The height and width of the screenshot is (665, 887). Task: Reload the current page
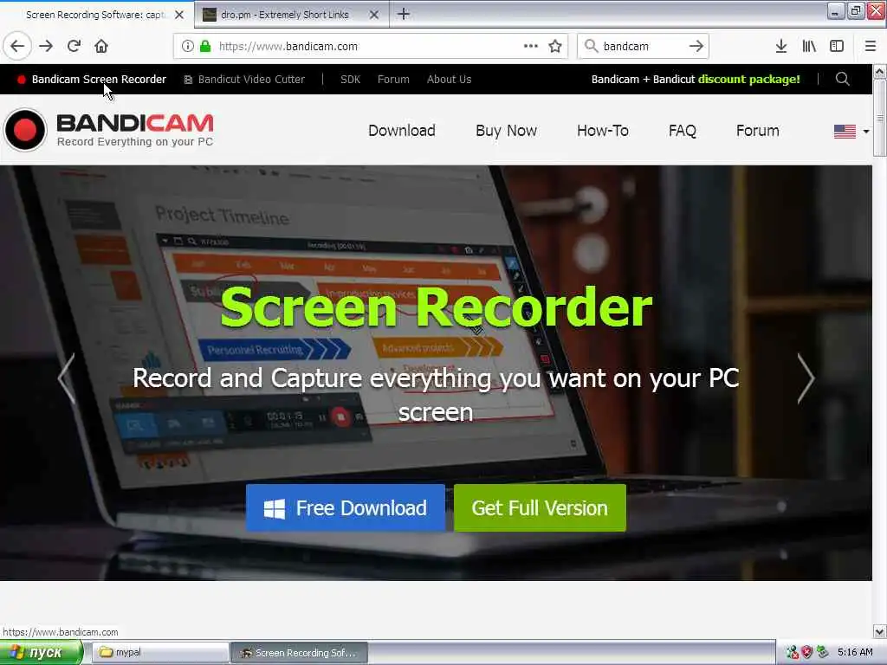(74, 46)
